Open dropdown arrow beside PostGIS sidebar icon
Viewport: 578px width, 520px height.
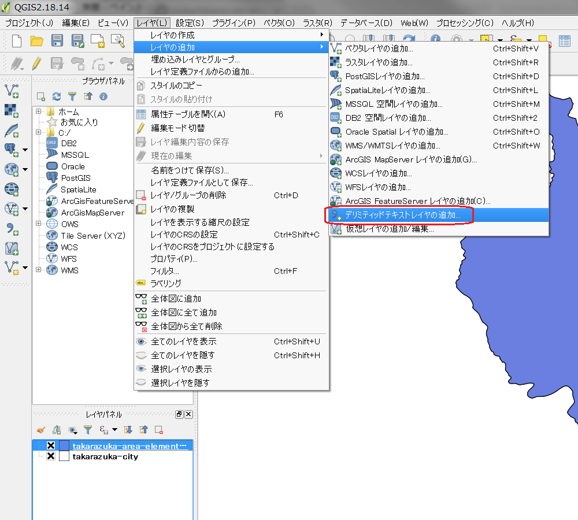(25, 150)
